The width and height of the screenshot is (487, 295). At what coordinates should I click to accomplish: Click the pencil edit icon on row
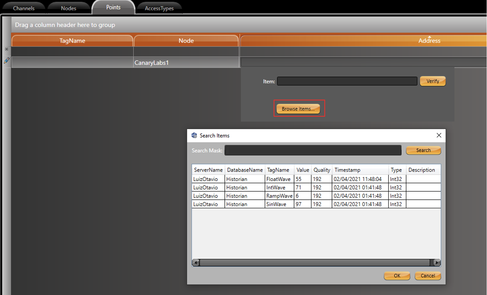pos(6,61)
